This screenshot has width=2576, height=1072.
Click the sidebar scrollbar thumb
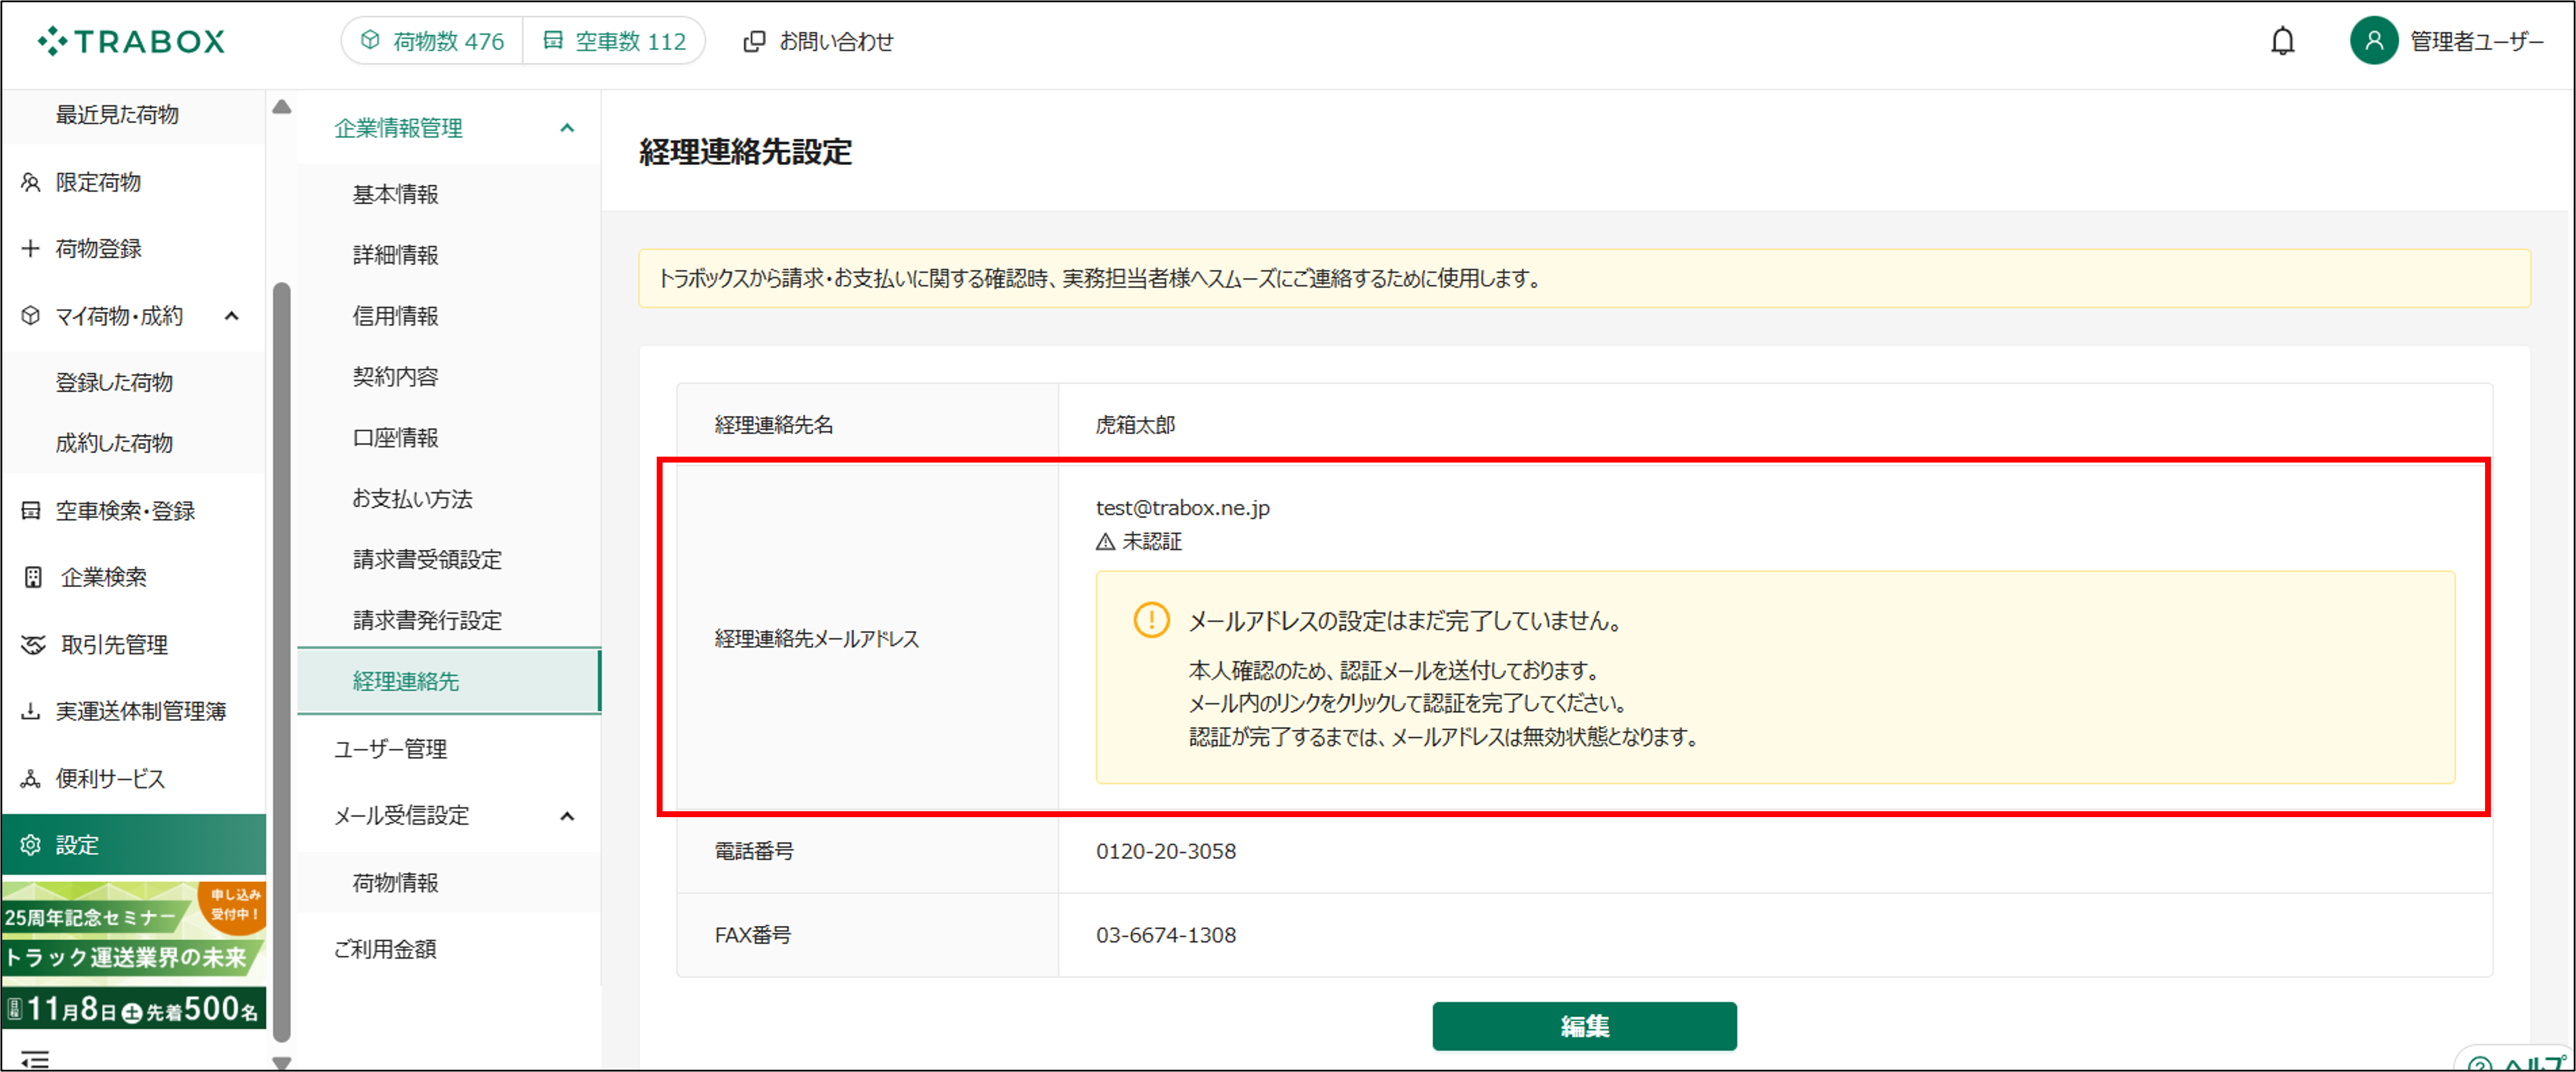click(282, 661)
